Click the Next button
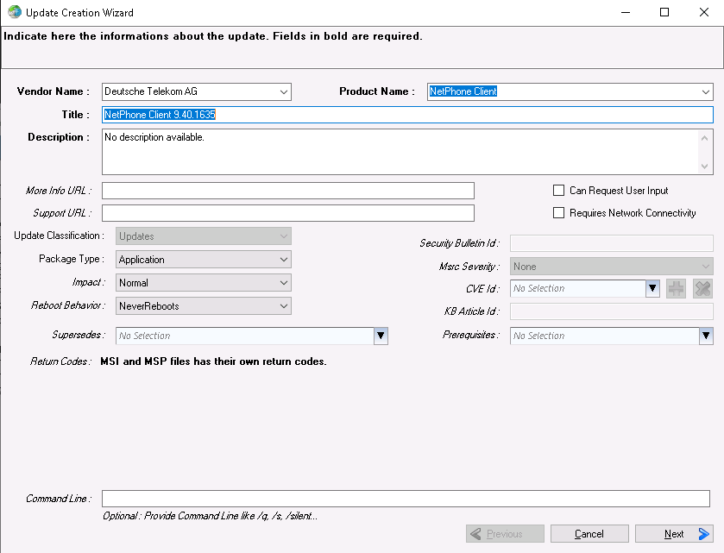724x553 pixels. (x=674, y=534)
